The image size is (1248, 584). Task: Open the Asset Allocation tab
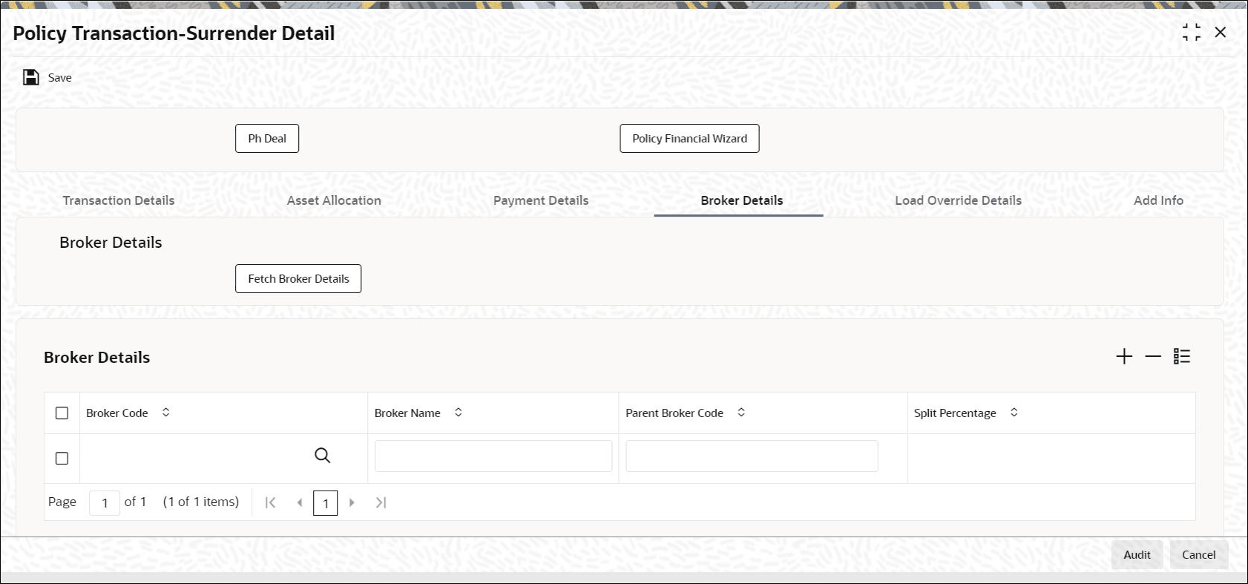coord(334,200)
